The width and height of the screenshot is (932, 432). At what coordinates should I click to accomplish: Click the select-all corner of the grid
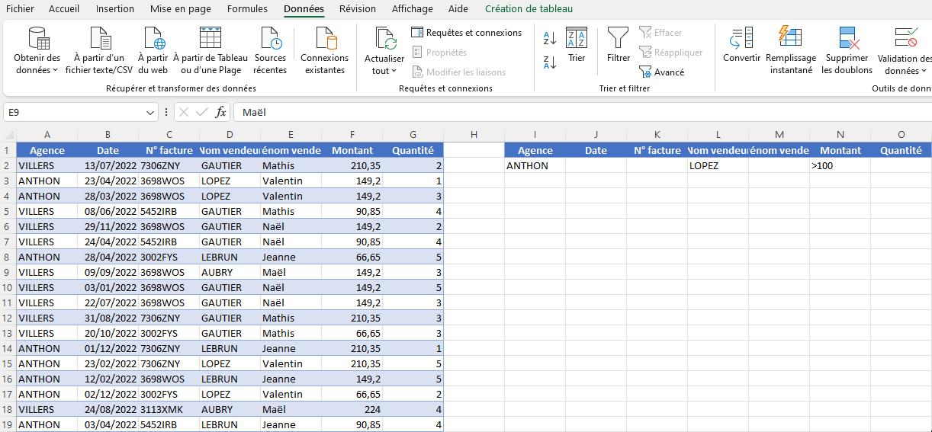[x=8, y=135]
